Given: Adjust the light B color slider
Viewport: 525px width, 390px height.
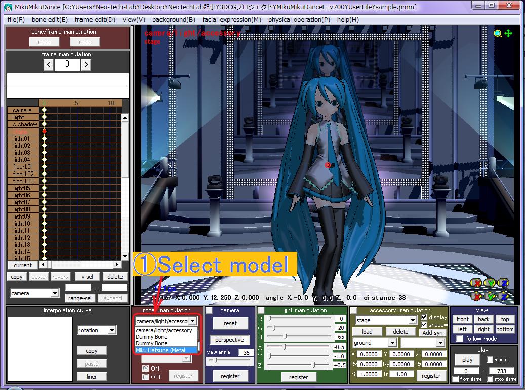Looking at the screenshot, I should point(299,336).
